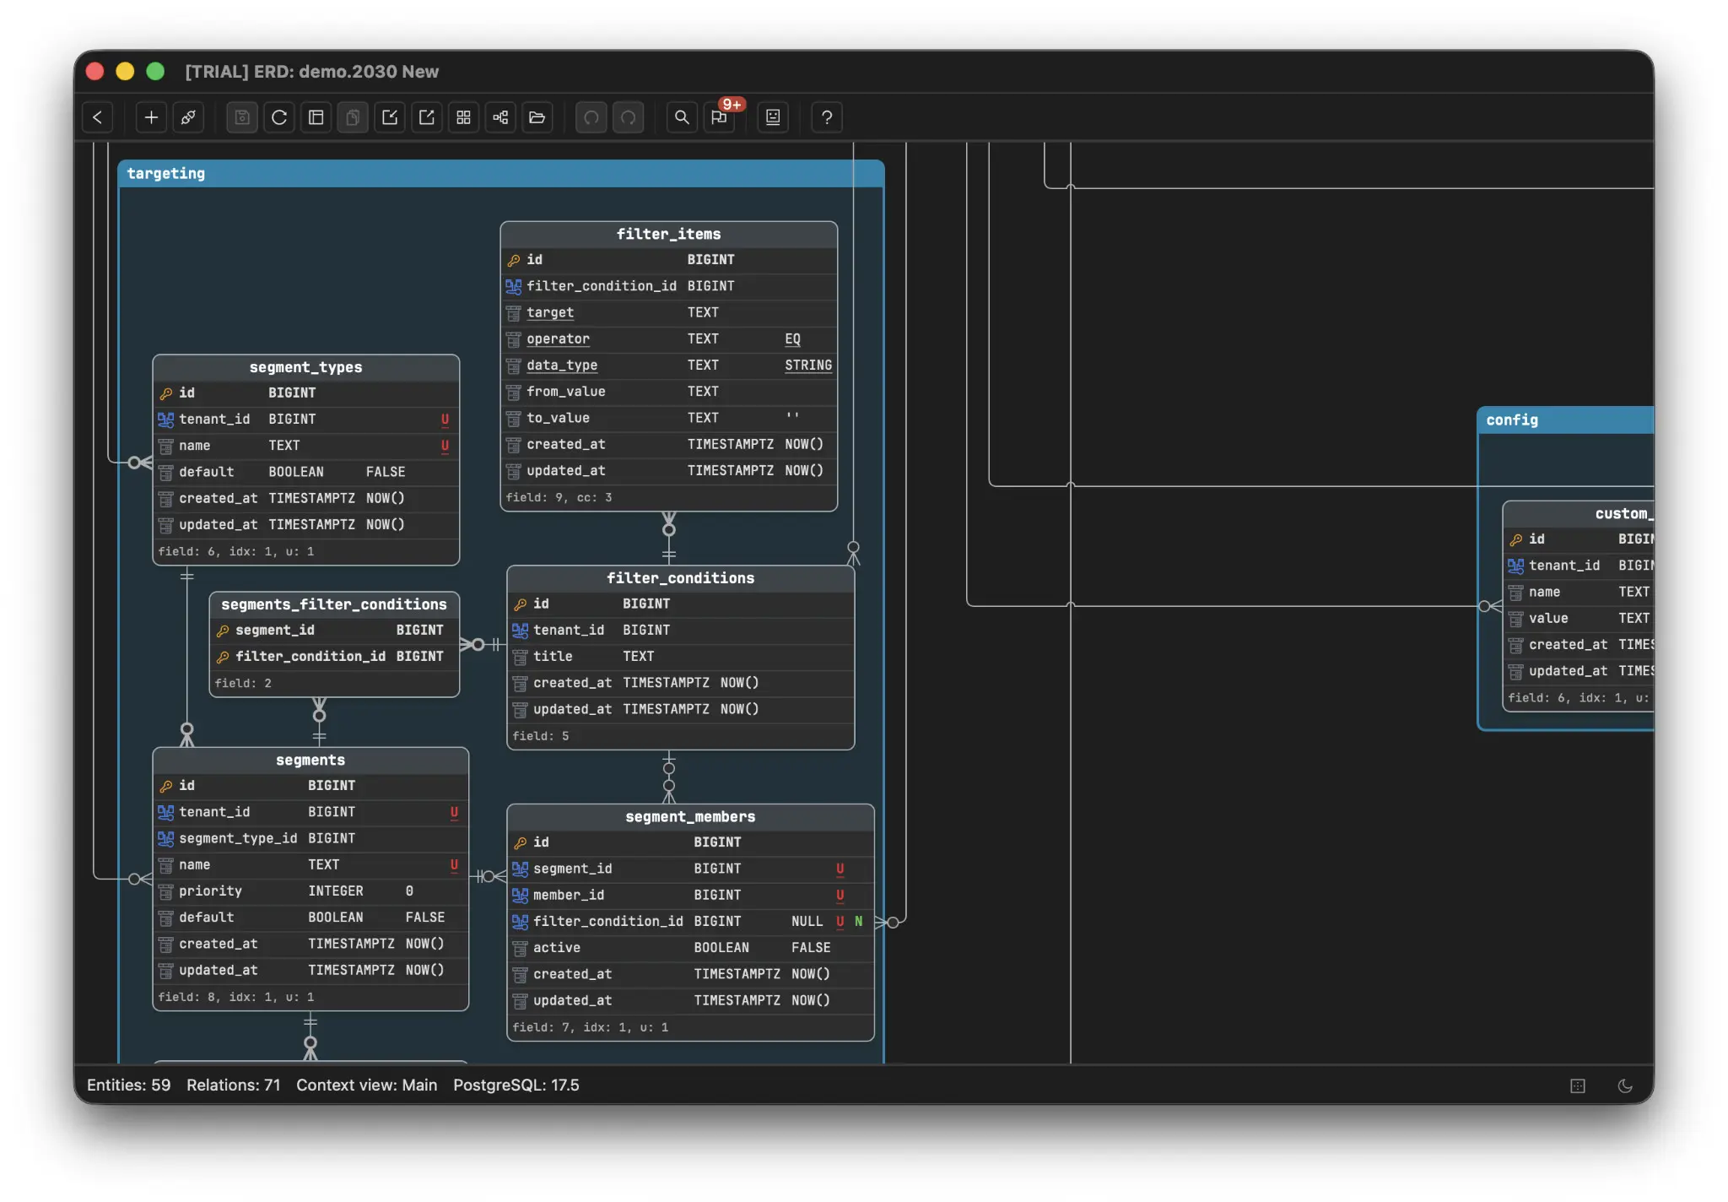Click the 'Entities: 59' status entry

click(x=128, y=1086)
